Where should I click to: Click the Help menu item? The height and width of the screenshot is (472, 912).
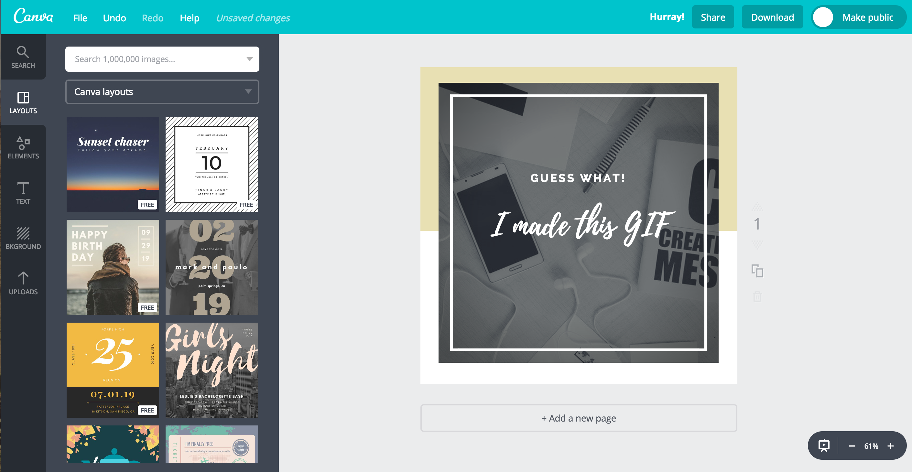click(x=189, y=17)
